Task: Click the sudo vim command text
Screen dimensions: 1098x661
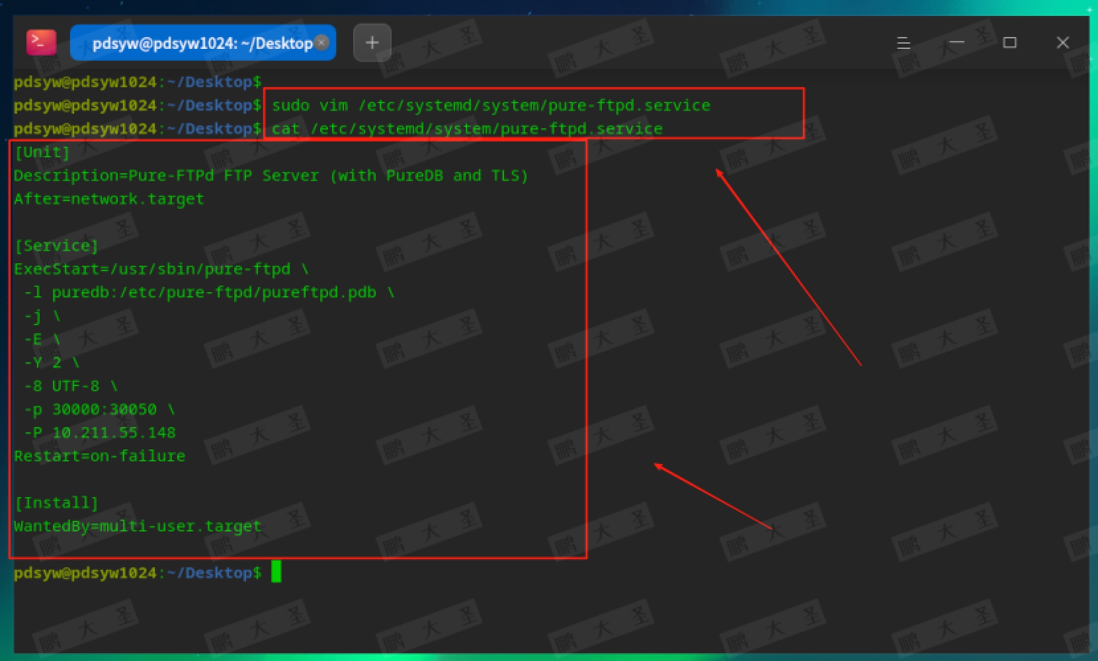Action: click(x=489, y=104)
